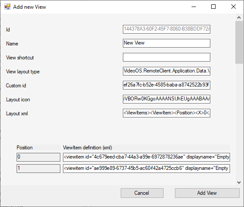
Task: Click the "View shortcut" label
Action: click(x=20, y=58)
